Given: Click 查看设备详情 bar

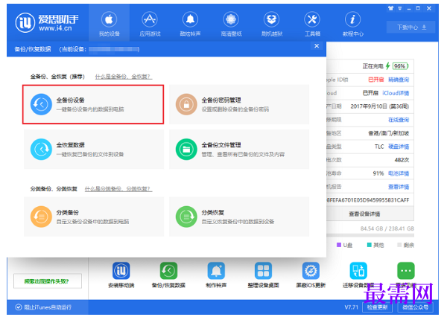Looking at the screenshot, I should coord(370,214).
